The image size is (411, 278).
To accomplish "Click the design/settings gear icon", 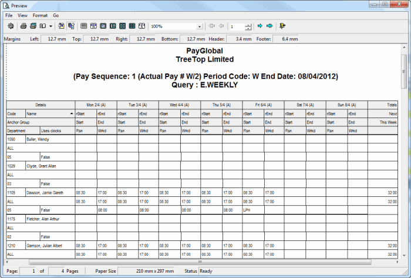I will (10, 26).
